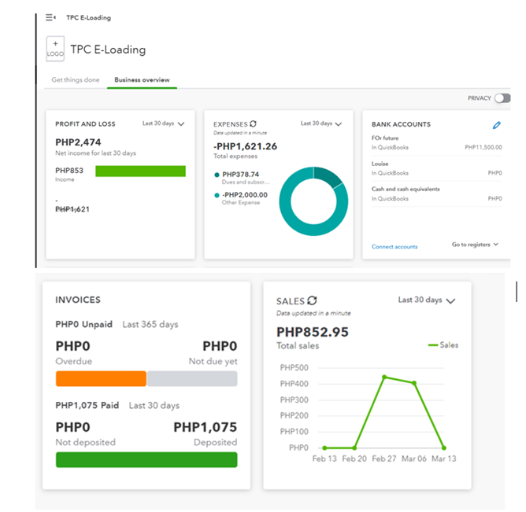Viewport: 526px width, 512px height.
Task: Select the -PHP1,621.26 total expenses amount
Action: [x=245, y=146]
